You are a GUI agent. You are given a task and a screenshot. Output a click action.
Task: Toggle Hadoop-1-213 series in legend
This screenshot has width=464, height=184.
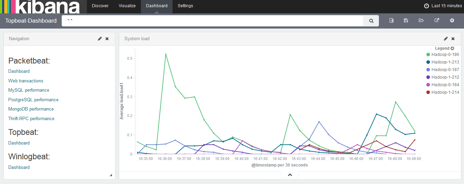click(x=443, y=62)
